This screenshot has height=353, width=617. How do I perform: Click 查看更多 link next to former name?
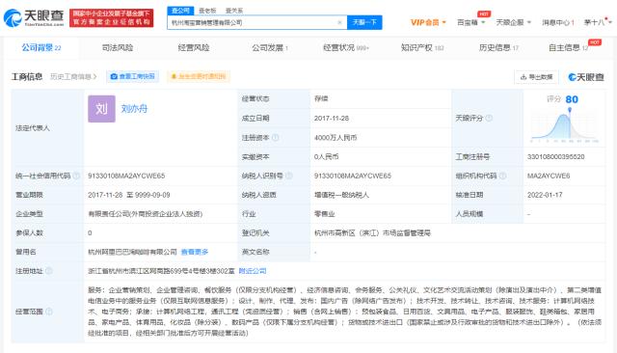[195, 252]
